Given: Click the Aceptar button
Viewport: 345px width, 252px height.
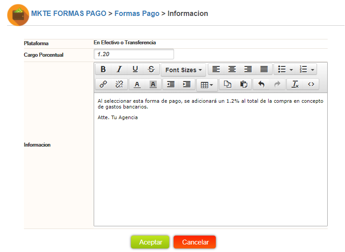Looking at the screenshot, I should [x=150, y=242].
